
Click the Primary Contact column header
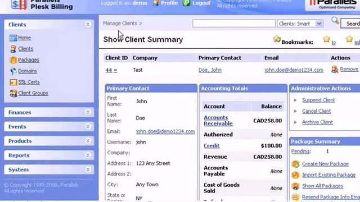220,58
